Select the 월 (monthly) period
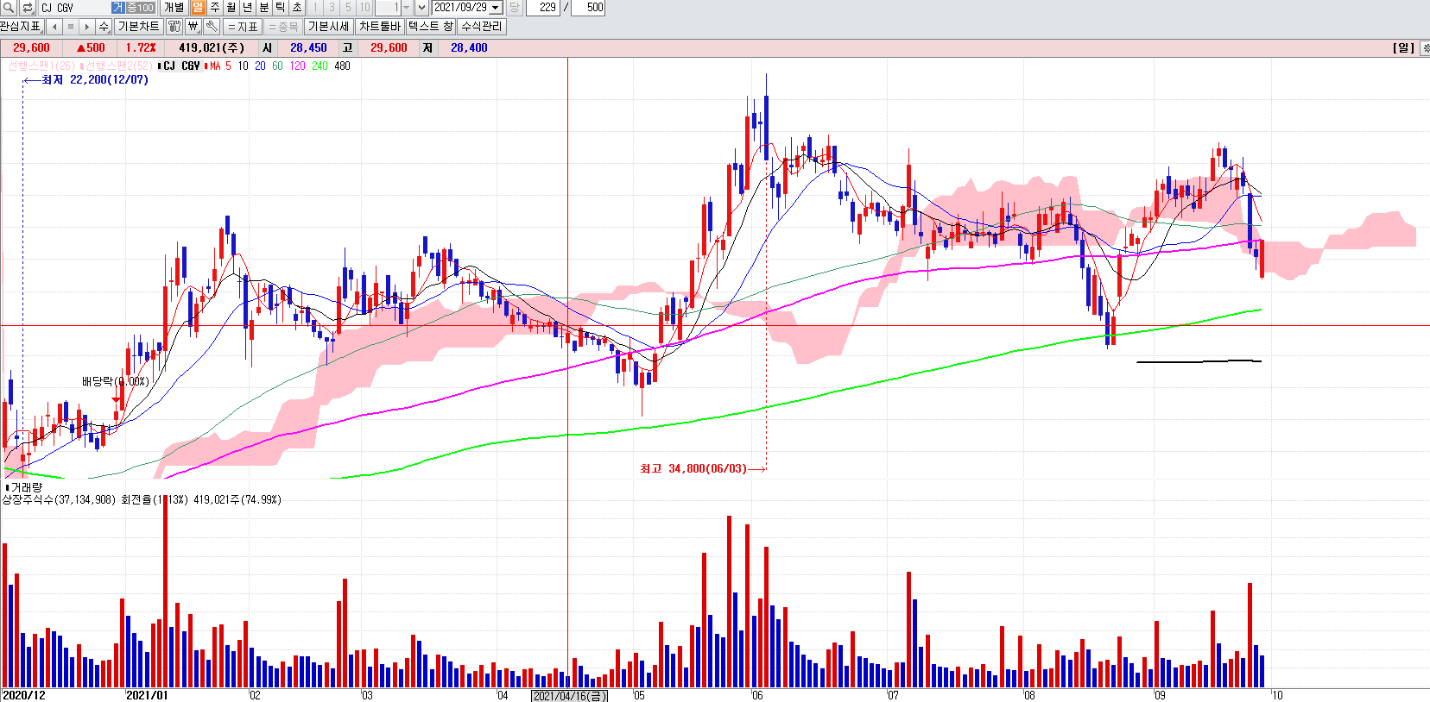 [231, 8]
